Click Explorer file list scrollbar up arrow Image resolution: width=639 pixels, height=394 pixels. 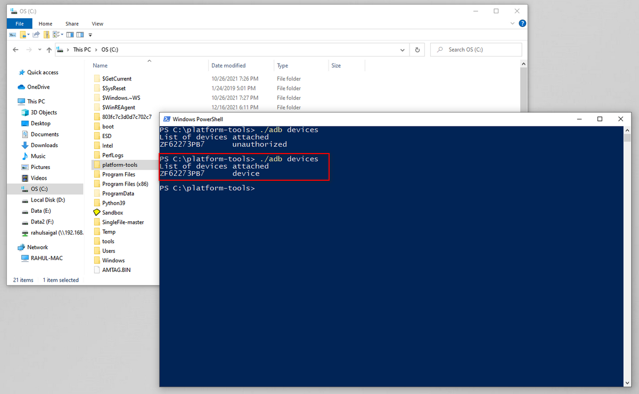tap(523, 64)
